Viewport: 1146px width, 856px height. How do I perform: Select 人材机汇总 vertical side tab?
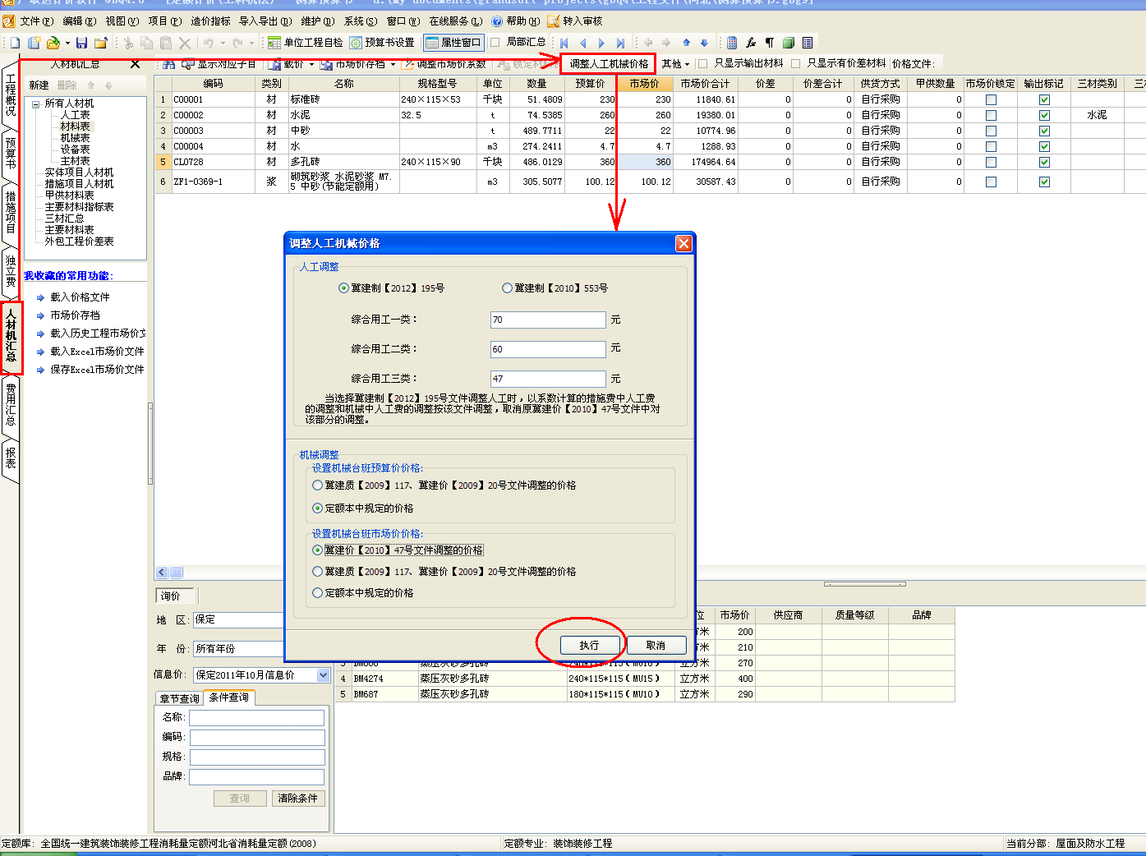(x=11, y=338)
